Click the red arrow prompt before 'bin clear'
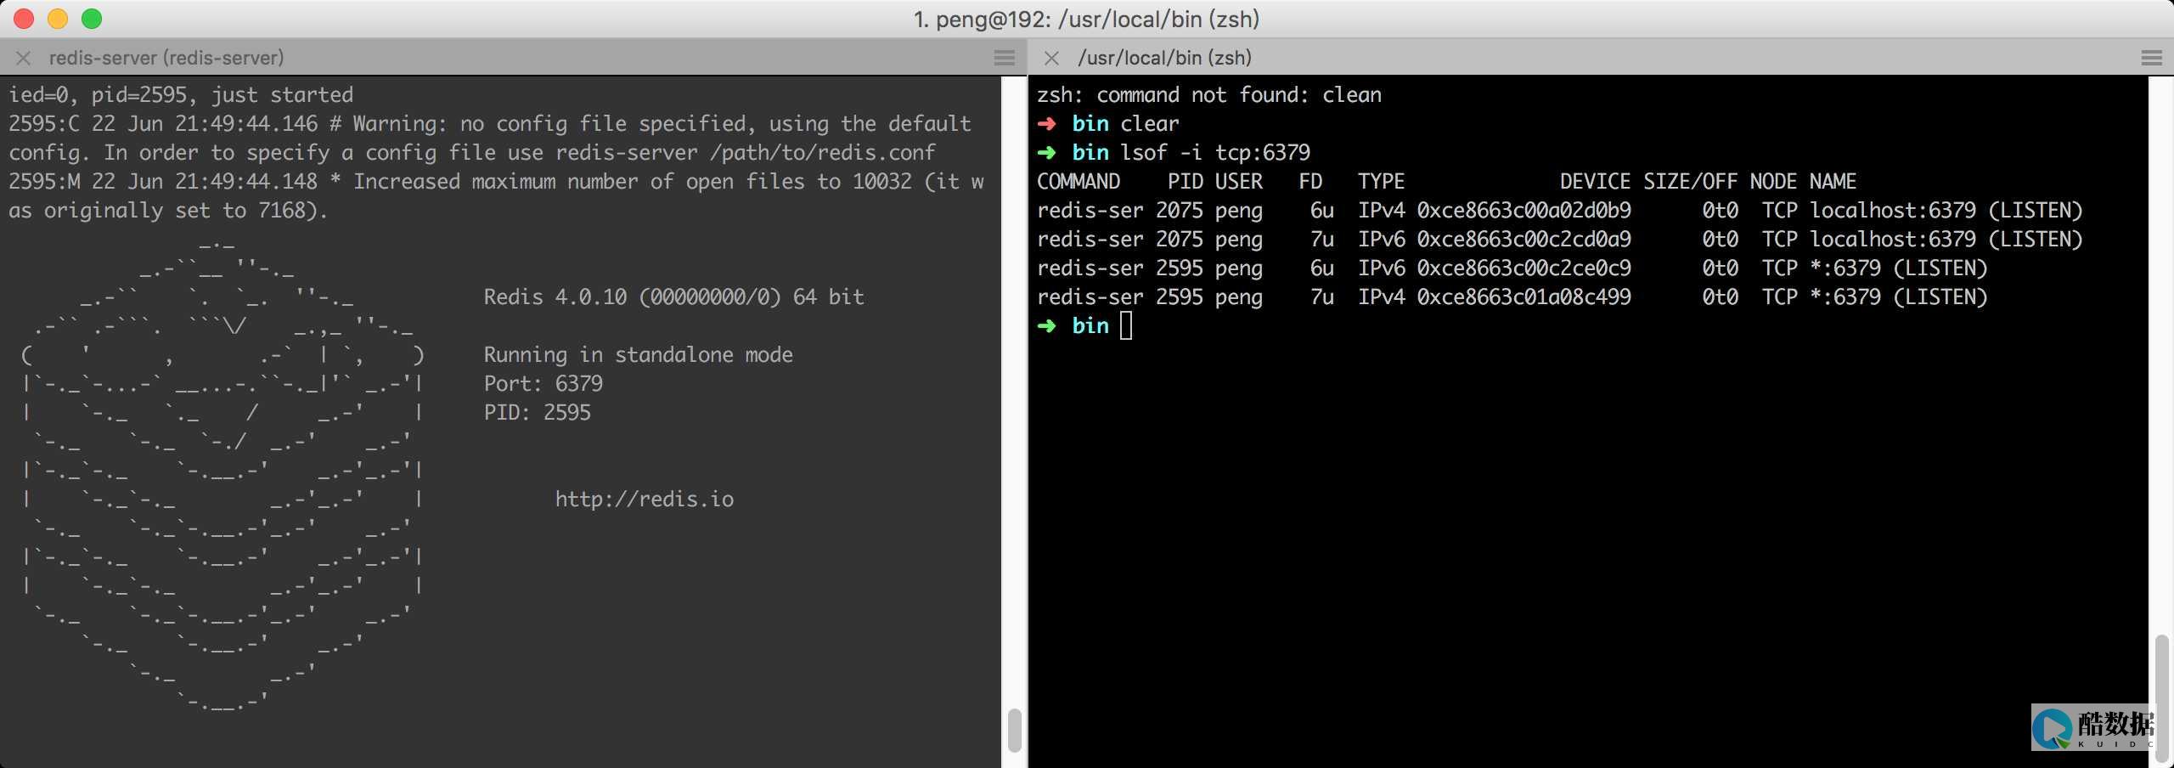2174x768 pixels. (x=1046, y=124)
